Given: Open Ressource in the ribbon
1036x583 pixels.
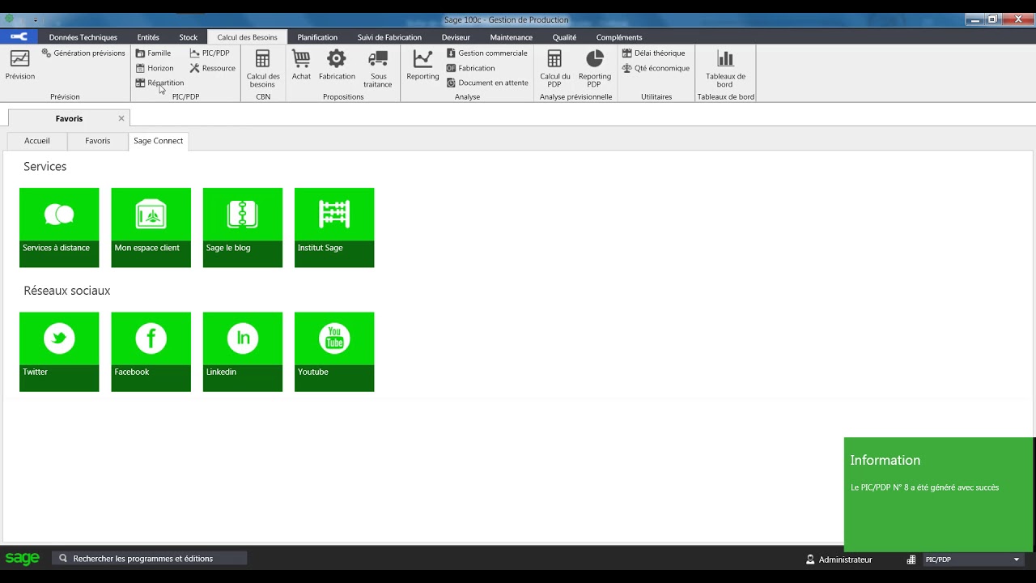Looking at the screenshot, I should 213,68.
